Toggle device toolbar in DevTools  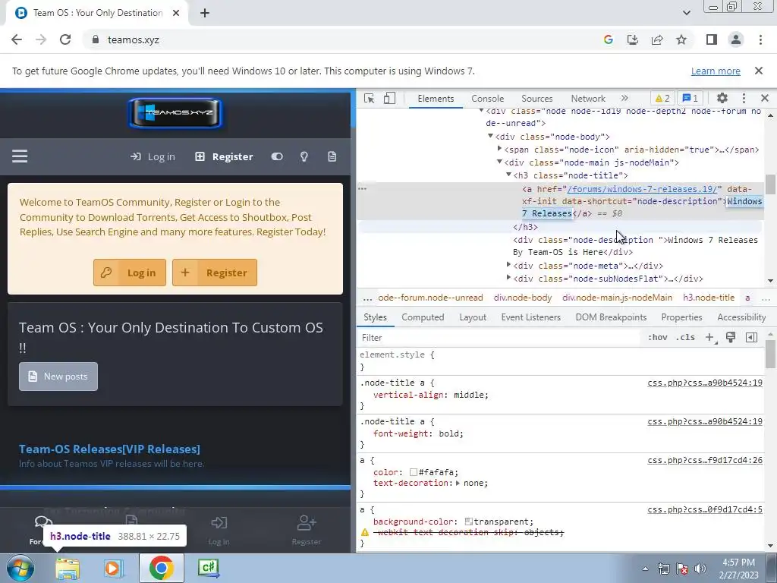[389, 98]
